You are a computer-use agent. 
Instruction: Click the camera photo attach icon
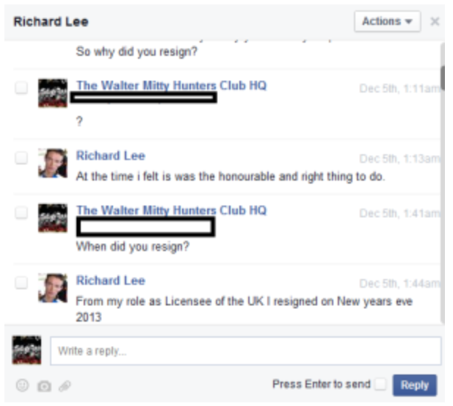click(44, 386)
